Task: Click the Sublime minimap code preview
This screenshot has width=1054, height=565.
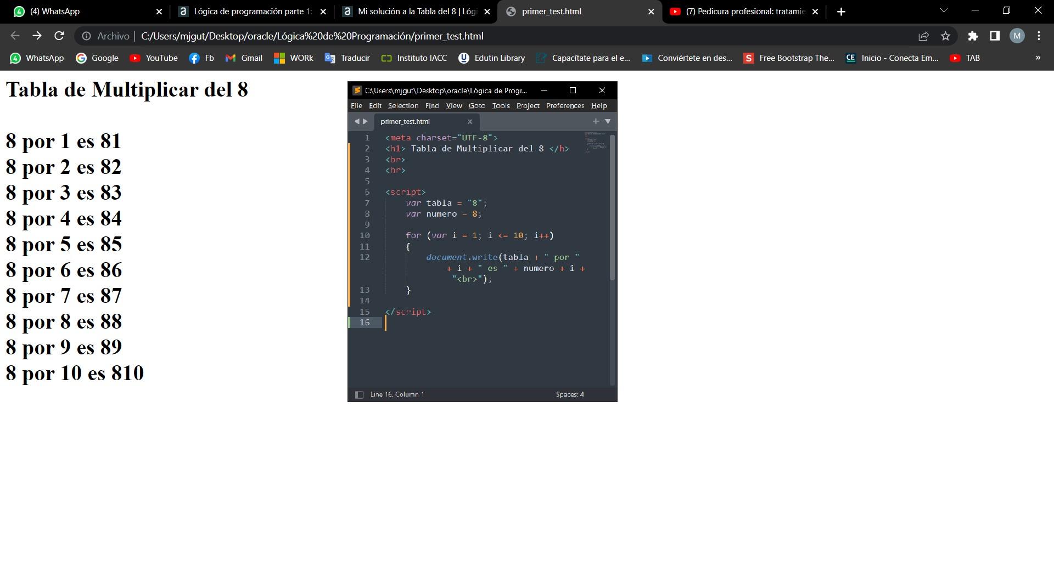Action: [596, 142]
